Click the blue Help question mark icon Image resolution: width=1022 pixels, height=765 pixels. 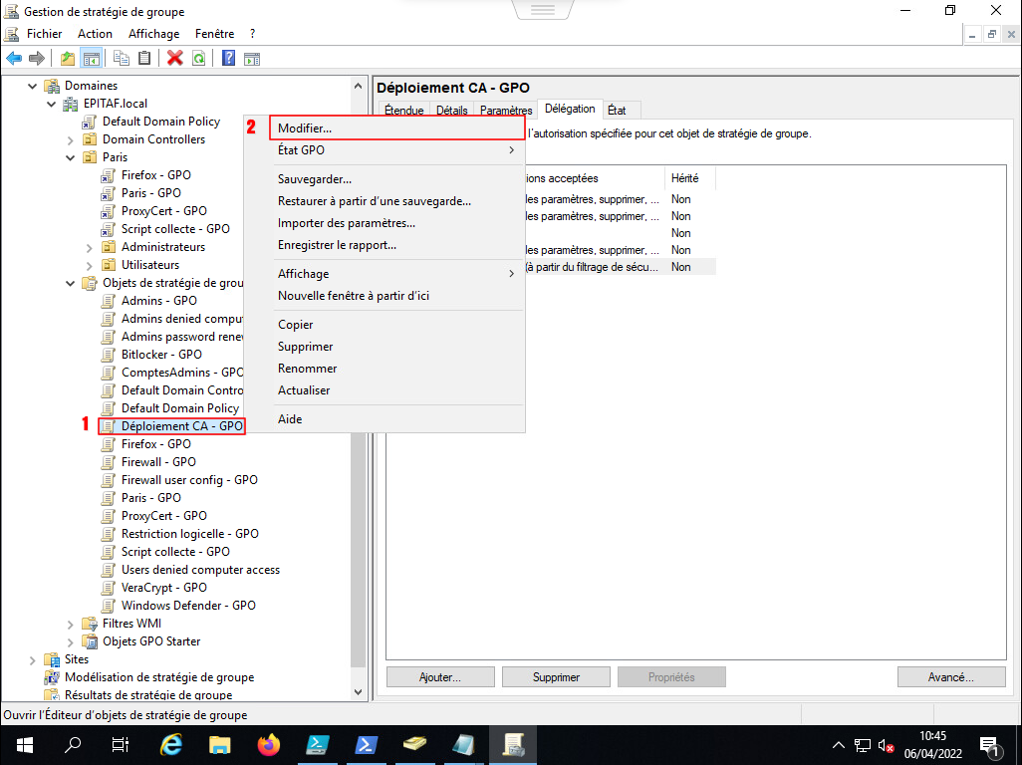point(228,58)
